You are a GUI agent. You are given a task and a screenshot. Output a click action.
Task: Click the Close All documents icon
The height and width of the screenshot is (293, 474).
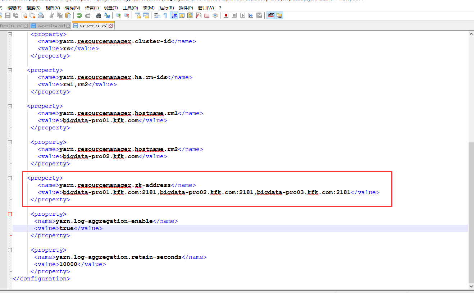[32, 15]
